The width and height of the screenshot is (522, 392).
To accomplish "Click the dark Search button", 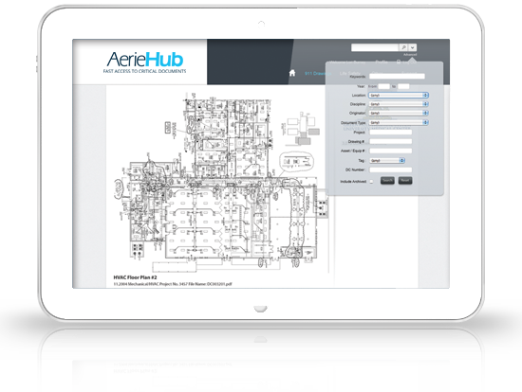I will (387, 181).
